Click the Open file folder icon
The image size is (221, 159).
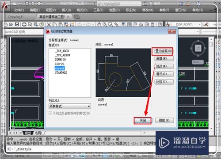pyautogui.click(x=11, y=24)
